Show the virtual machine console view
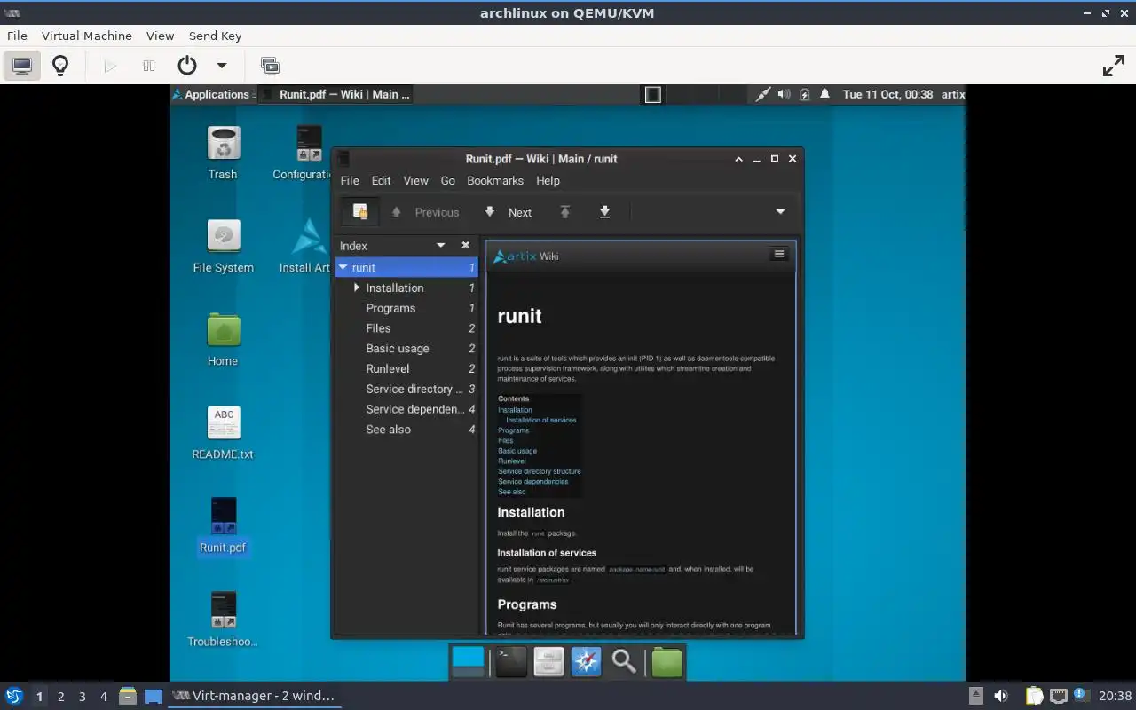This screenshot has height=710, width=1136. point(22,66)
